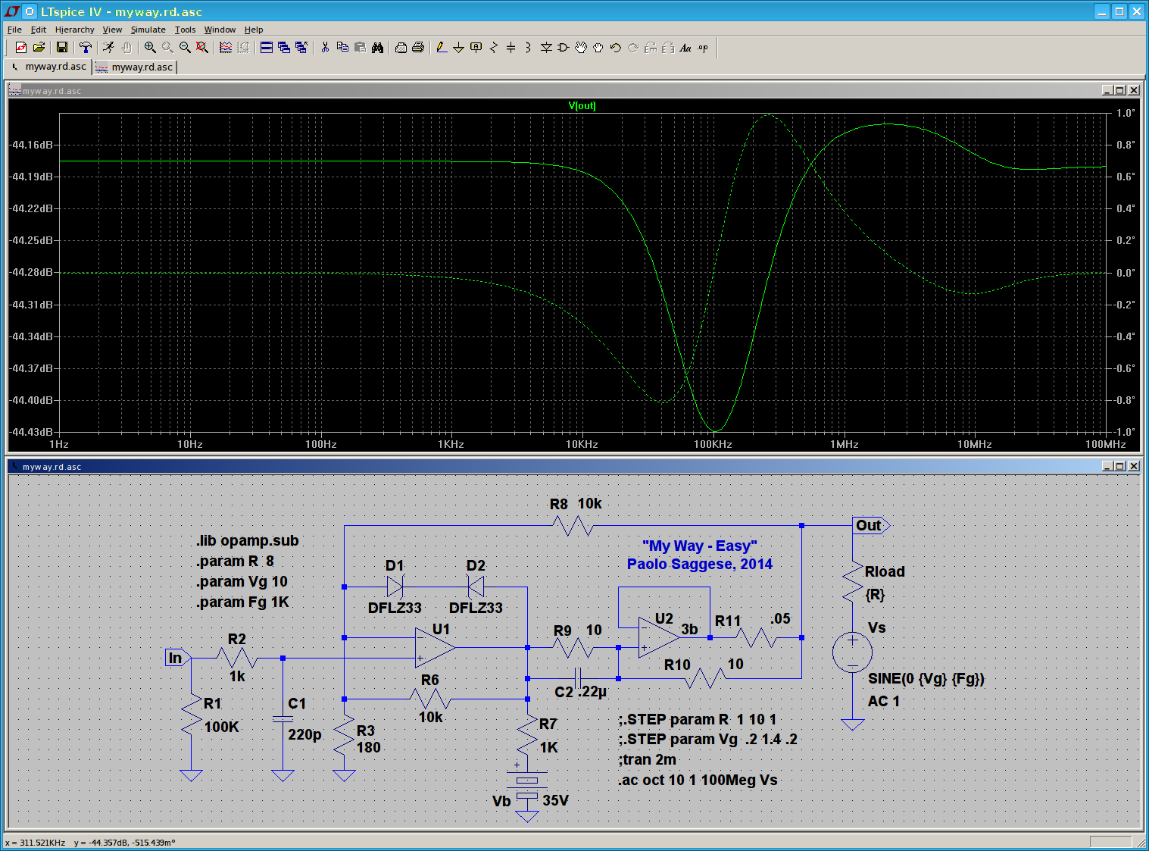Run simulation with running man icon
1149x851 pixels.
point(109,48)
